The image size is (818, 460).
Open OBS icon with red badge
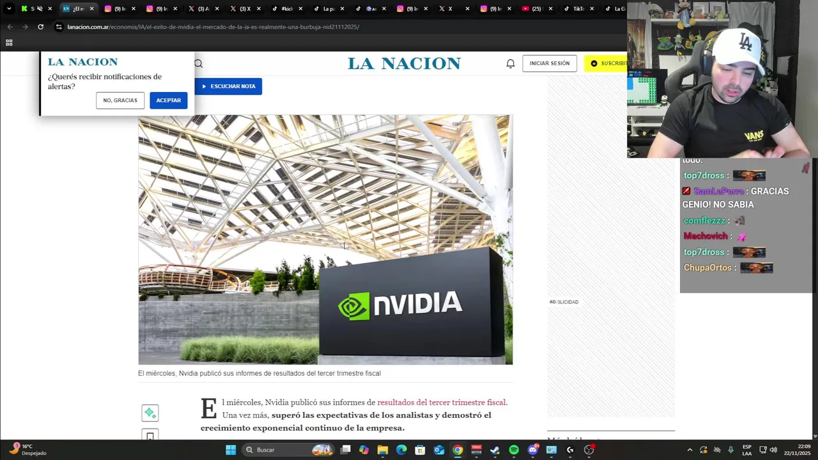[589, 450]
